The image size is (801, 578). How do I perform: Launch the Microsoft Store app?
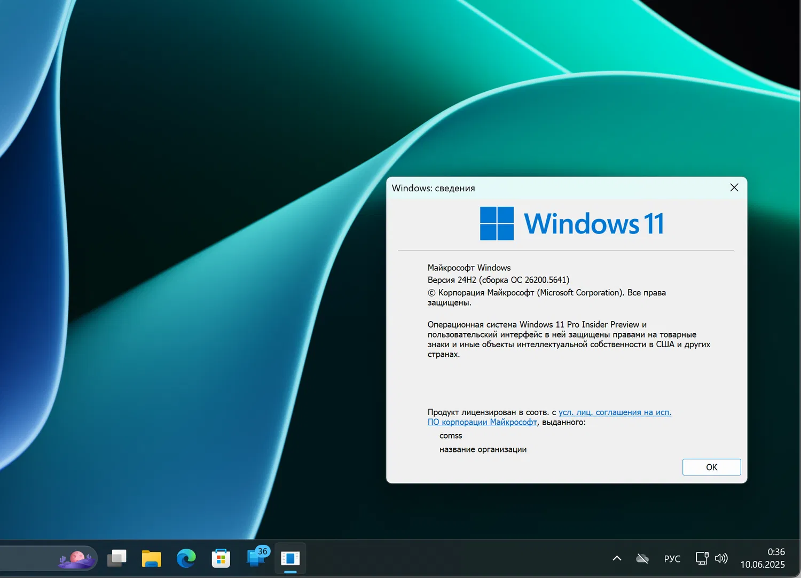pos(221,558)
